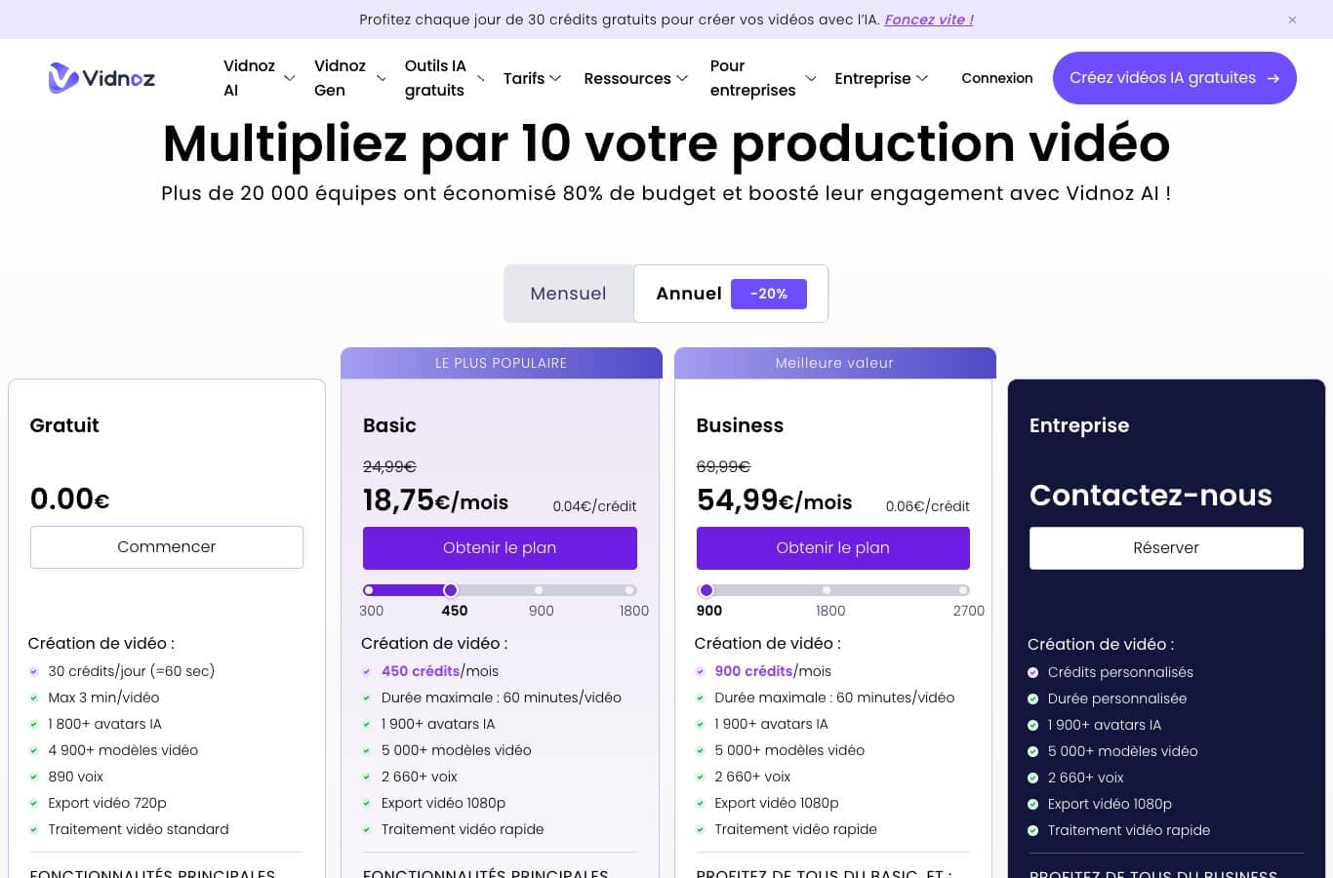Set the Basic credit slider to 1800
The height and width of the screenshot is (878, 1333).
pyautogui.click(x=630, y=590)
